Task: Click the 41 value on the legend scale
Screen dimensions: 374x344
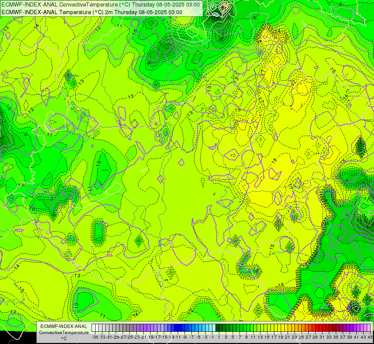Action: pyautogui.click(x=356, y=338)
